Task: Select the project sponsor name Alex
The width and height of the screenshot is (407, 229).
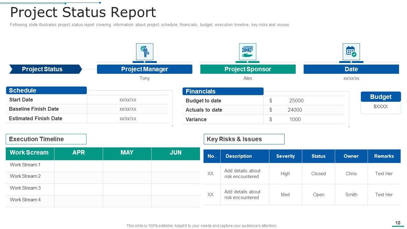Action: 248,78
